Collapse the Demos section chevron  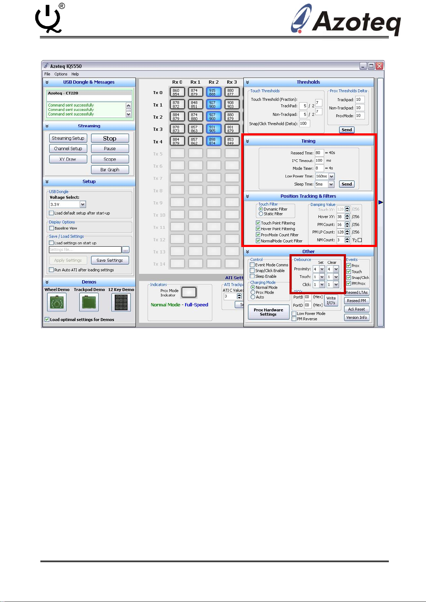pos(47,282)
